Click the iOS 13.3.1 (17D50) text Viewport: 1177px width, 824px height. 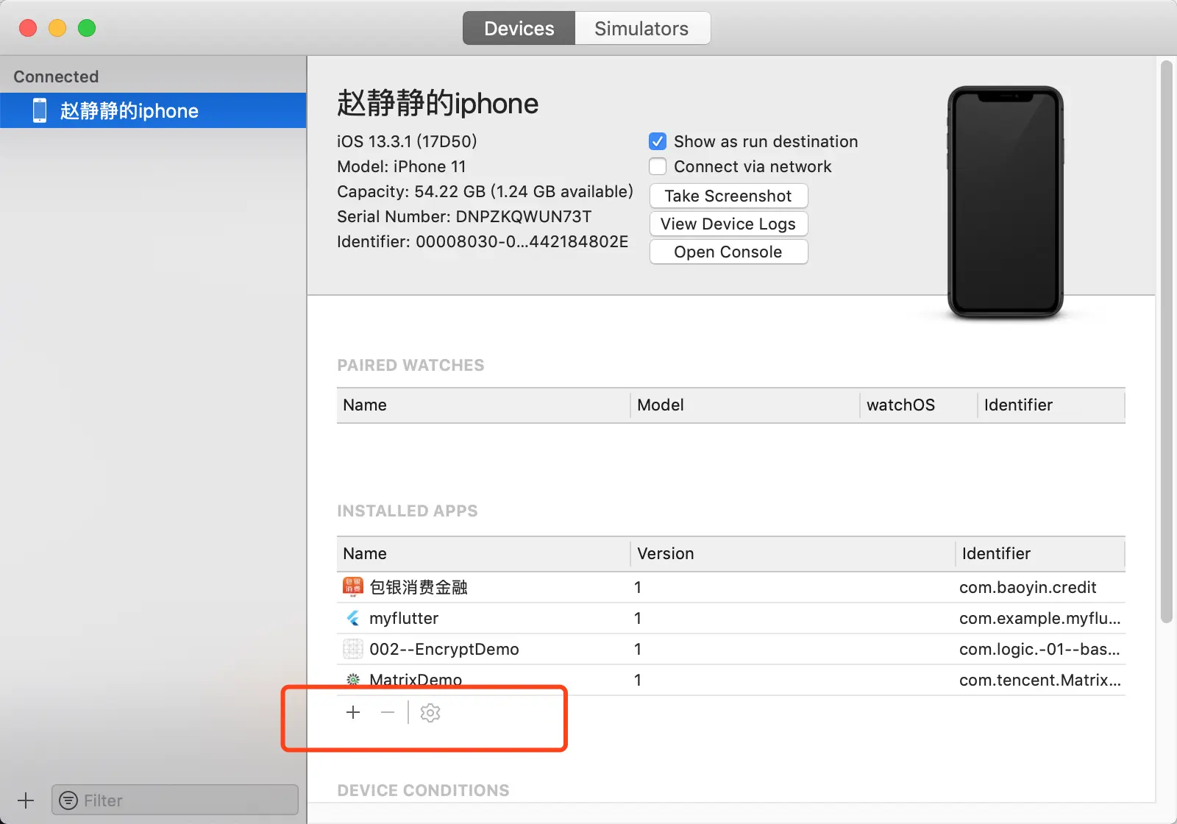pos(407,141)
